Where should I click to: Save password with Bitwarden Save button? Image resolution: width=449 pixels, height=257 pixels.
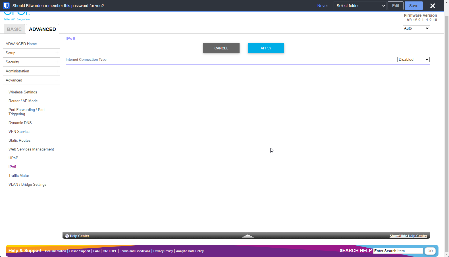(x=413, y=6)
